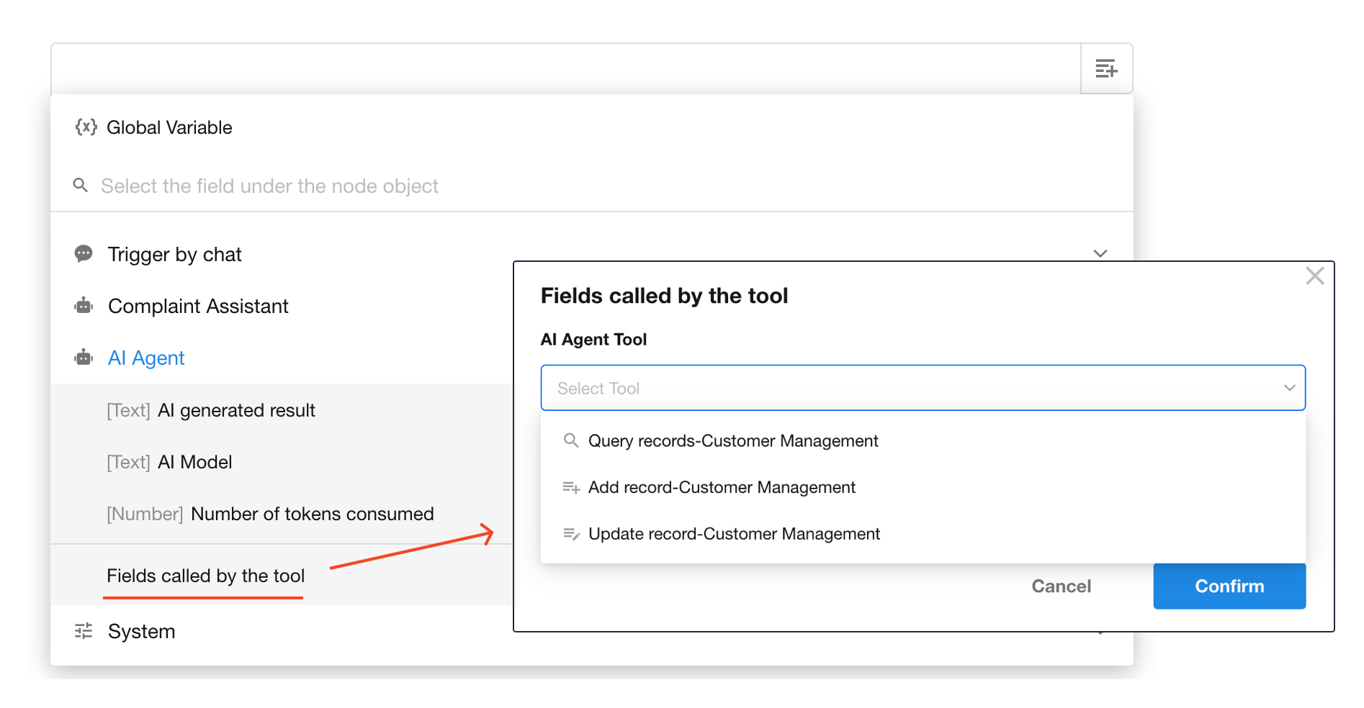Choose Query records-Customer Management option
This screenshot has width=1364, height=708.
pyautogui.click(x=732, y=440)
